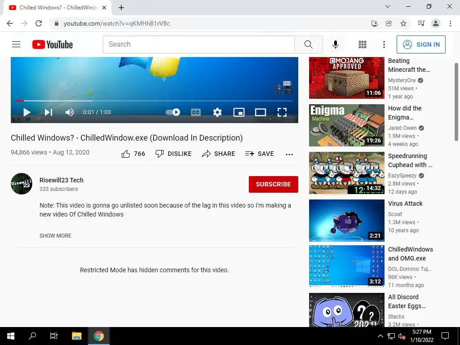This screenshot has height=345, width=460.
Task: Open media controls icon in Chrome toolbar
Action: [421, 23]
